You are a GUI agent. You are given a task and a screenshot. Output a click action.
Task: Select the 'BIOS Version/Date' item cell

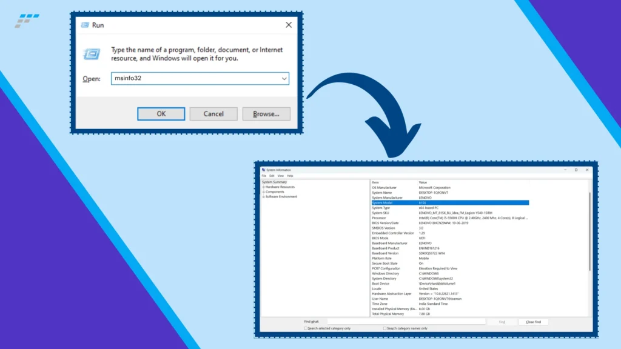click(x=385, y=223)
